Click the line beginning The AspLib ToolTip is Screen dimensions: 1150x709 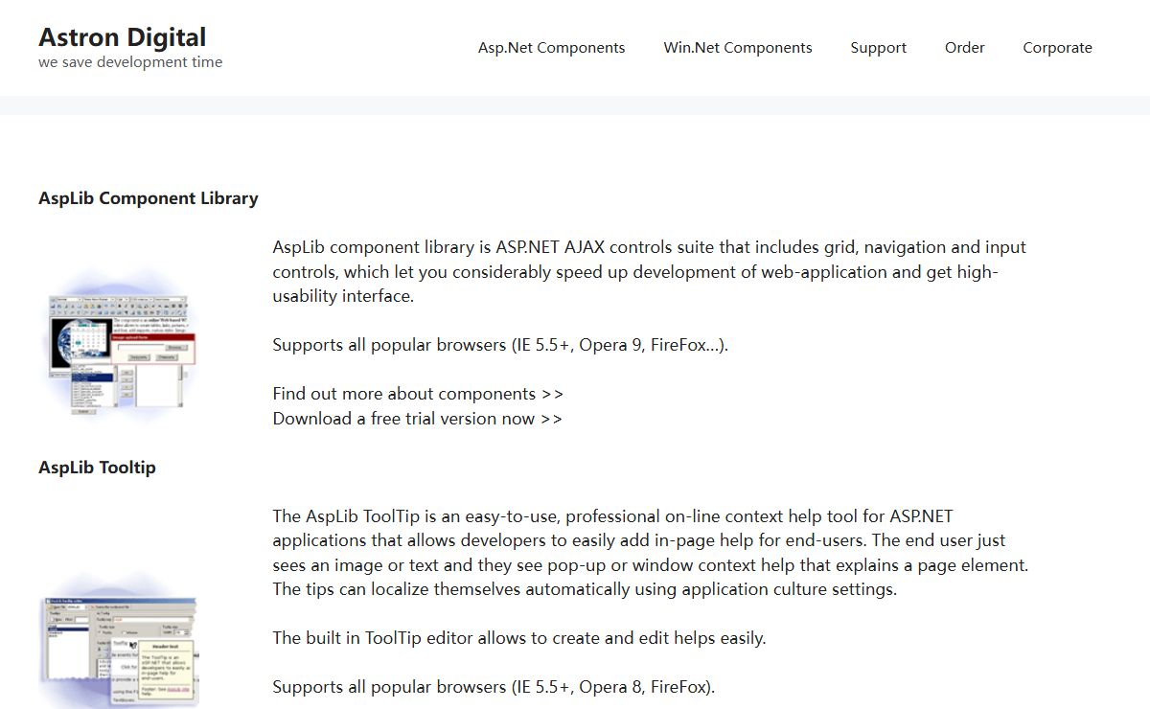pyautogui.click(x=612, y=516)
